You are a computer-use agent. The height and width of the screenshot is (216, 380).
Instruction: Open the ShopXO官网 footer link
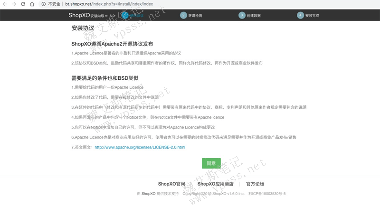pos(171,184)
